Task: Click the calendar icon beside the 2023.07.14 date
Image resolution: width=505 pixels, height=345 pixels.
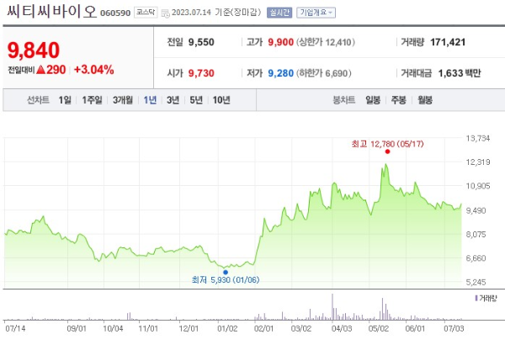Action: 165,13
